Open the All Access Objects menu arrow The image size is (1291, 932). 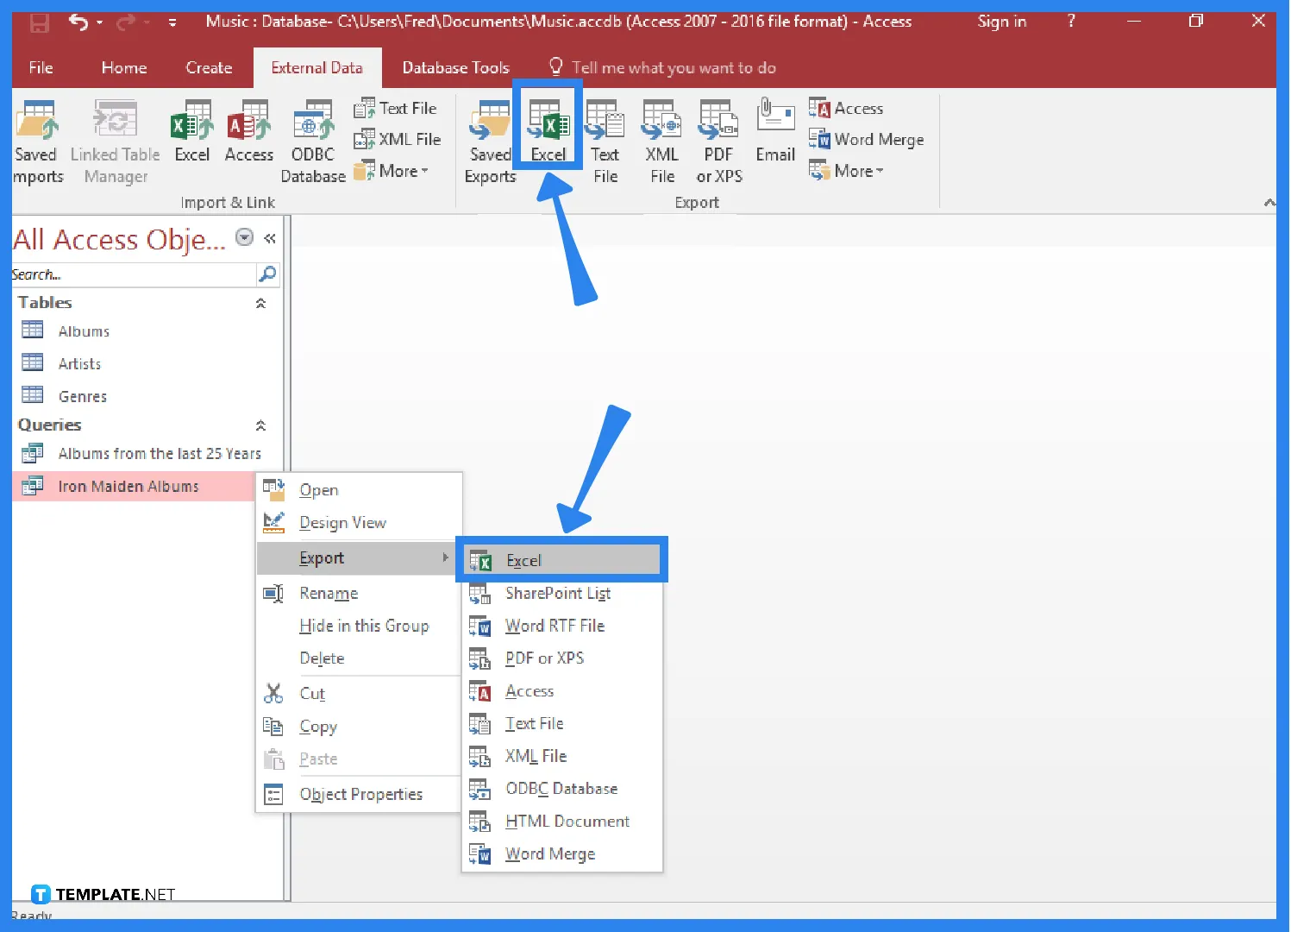click(244, 237)
